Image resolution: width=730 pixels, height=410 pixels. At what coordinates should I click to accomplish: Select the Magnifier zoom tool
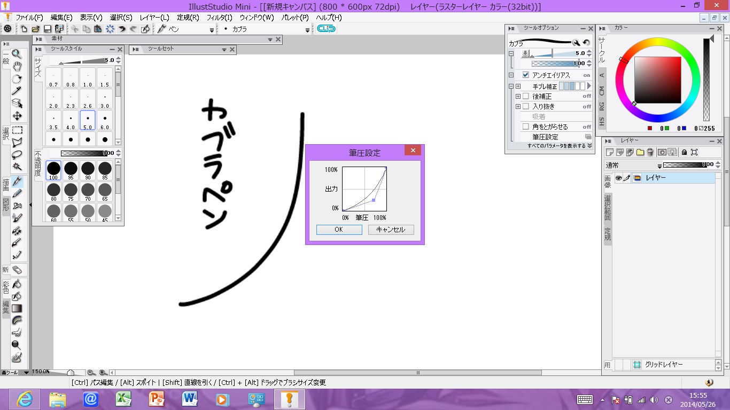coord(17,54)
